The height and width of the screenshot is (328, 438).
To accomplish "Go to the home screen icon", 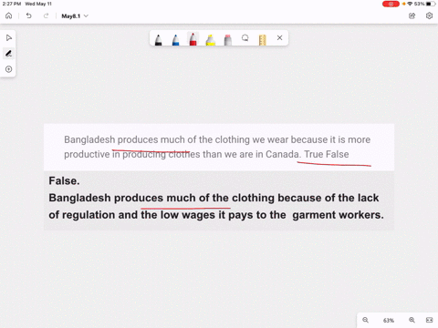I will 9,15.
